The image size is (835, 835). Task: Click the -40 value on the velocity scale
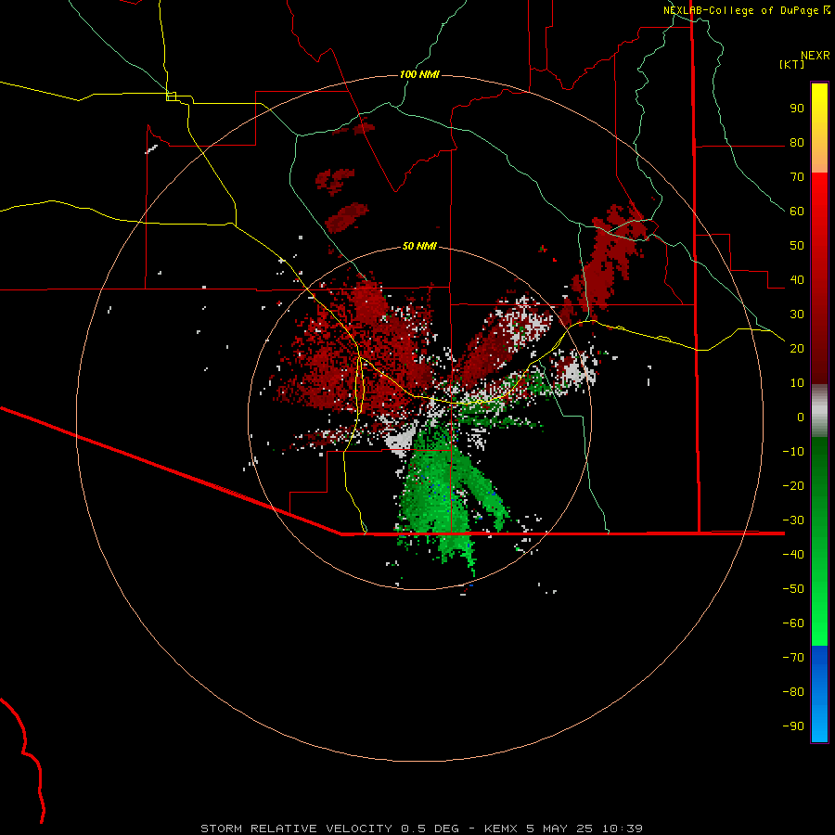coord(793,555)
